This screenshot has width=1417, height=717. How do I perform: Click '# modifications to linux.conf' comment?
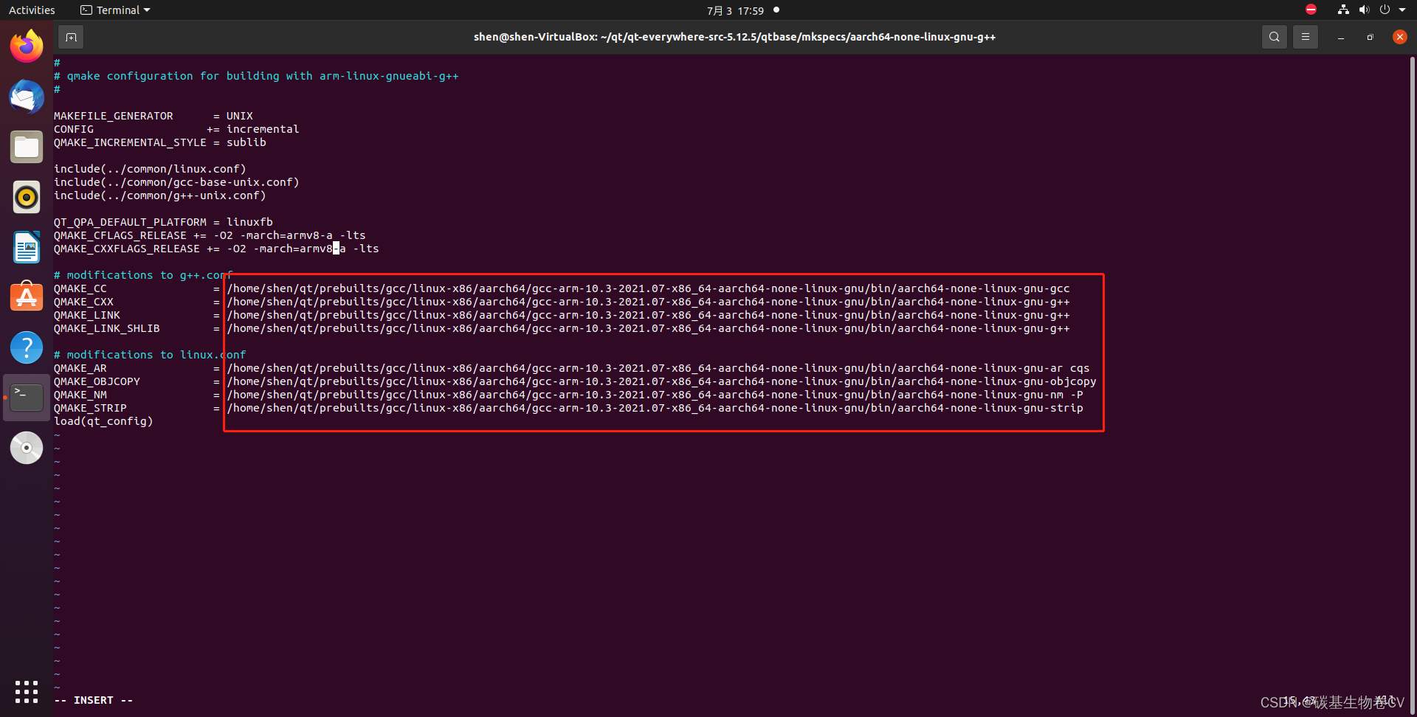(150, 355)
